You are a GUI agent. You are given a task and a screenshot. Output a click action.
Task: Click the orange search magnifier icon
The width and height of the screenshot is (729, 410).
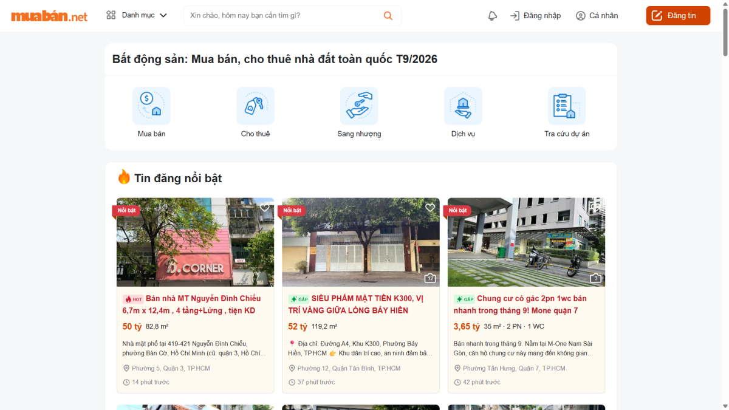[x=388, y=15]
